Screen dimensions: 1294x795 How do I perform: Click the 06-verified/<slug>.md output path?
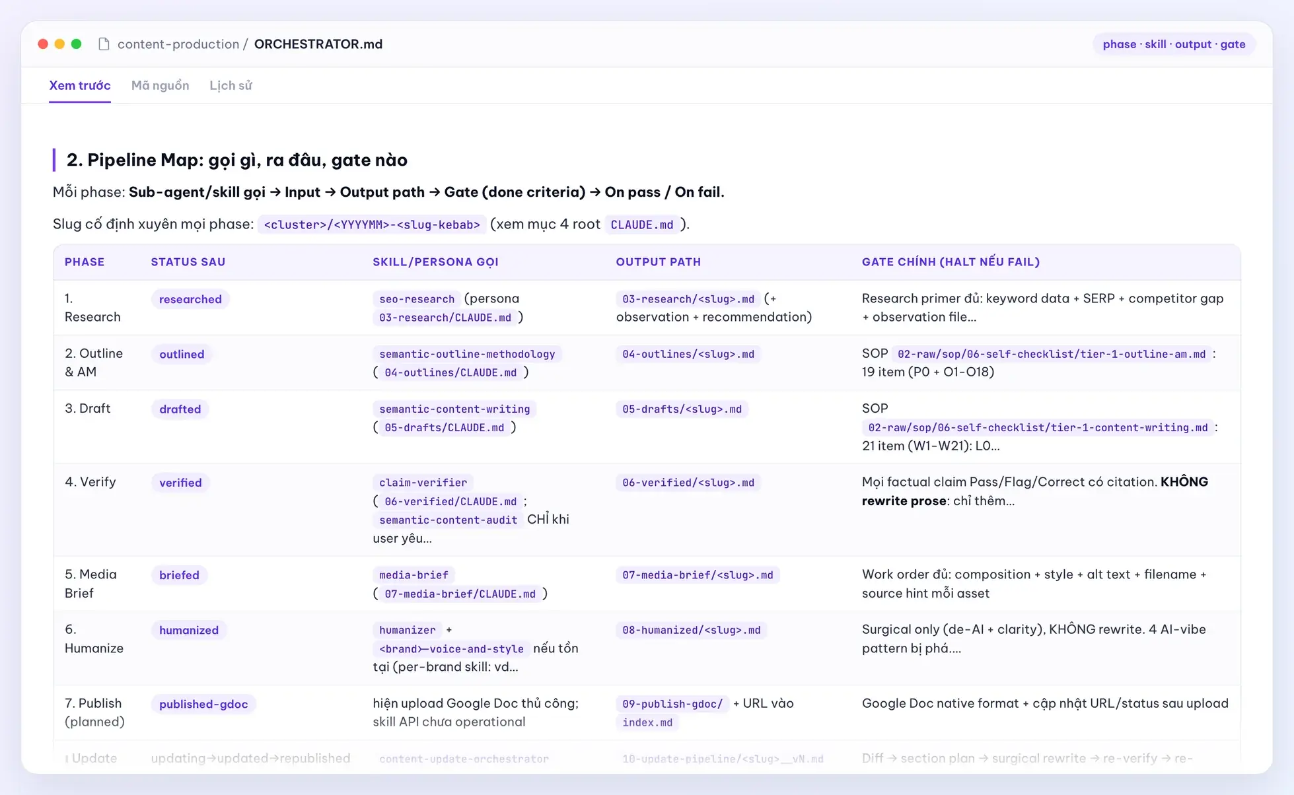(x=688, y=483)
